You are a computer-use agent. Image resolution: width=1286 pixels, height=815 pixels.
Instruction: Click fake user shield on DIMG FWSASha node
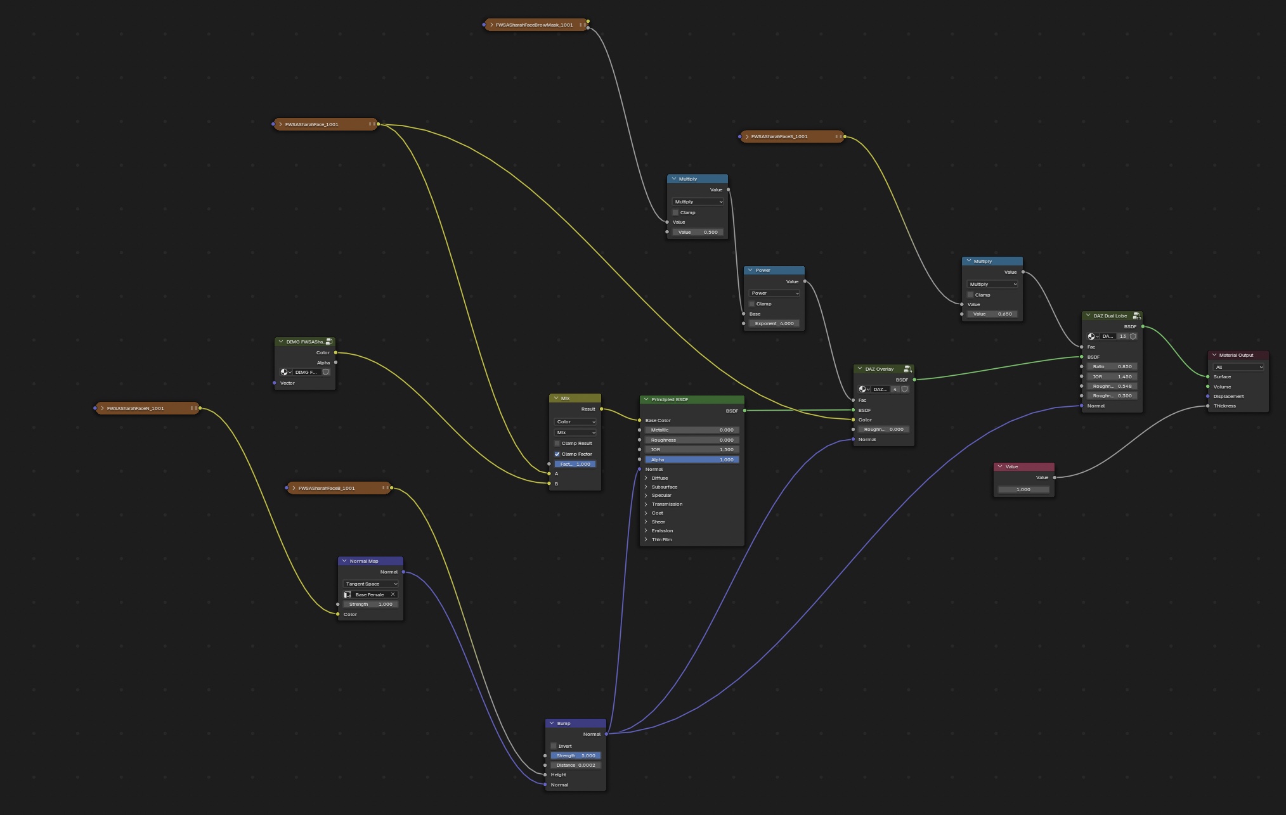tap(326, 372)
